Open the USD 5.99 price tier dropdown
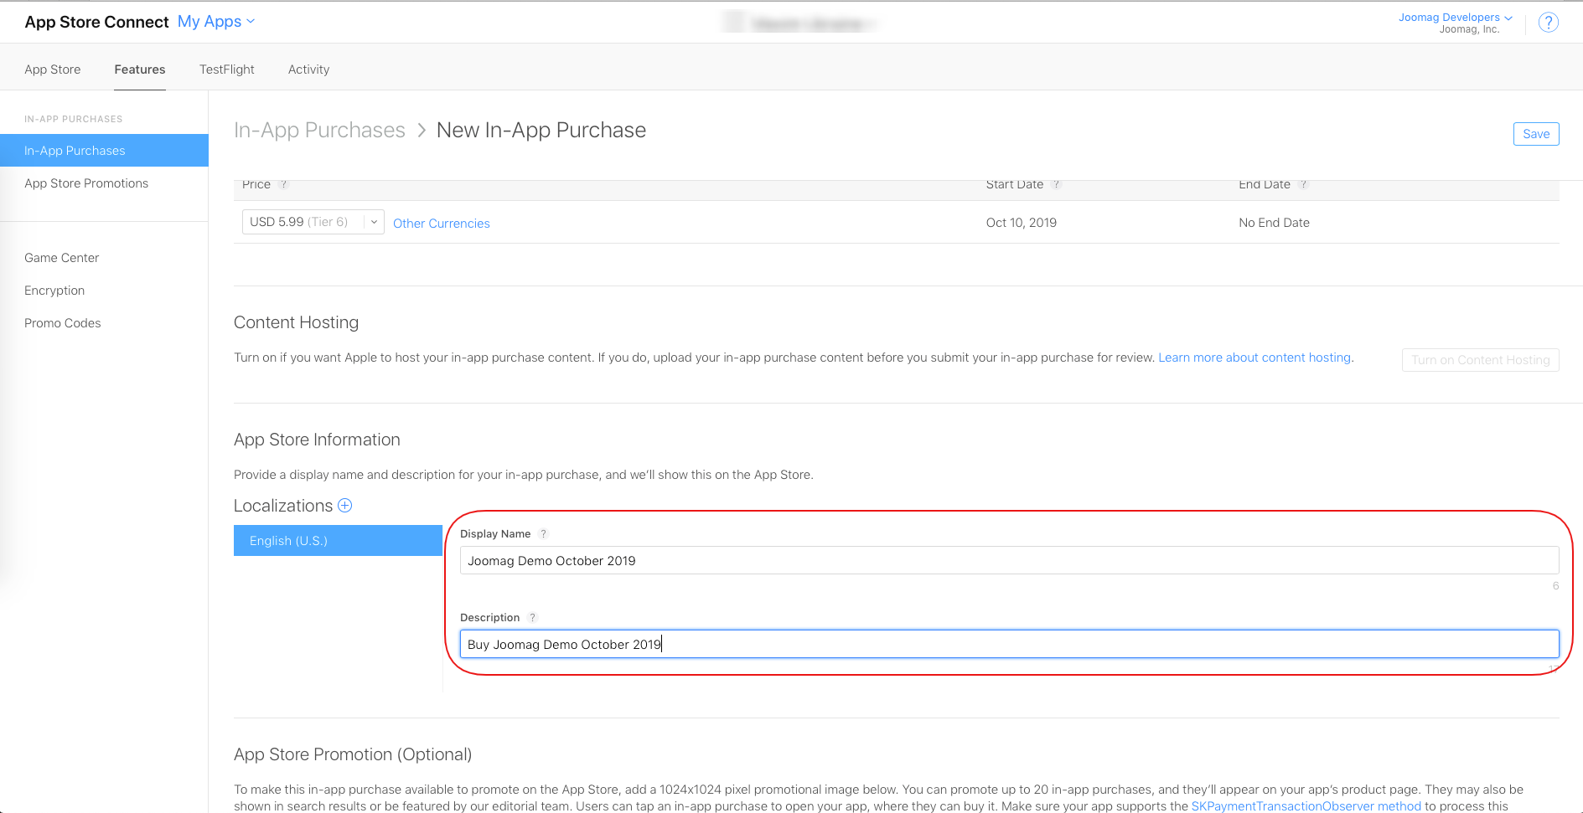Viewport: 1583px width, 813px height. coord(313,222)
